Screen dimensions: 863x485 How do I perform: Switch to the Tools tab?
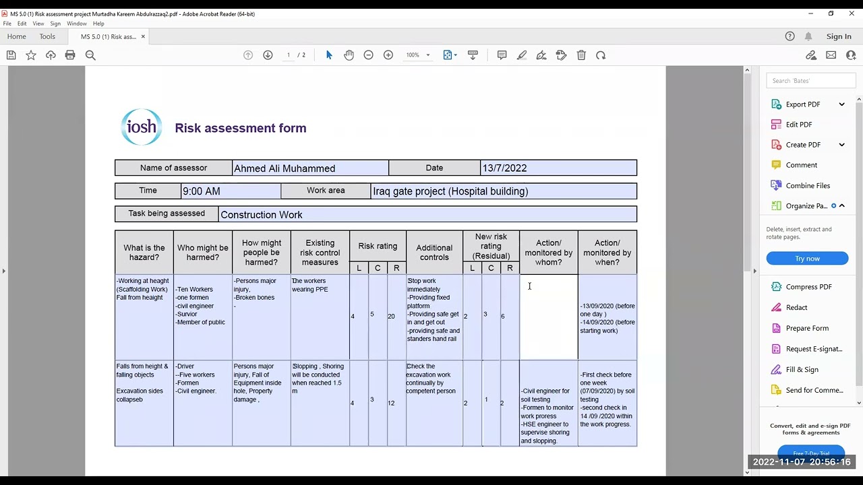pyautogui.click(x=47, y=36)
